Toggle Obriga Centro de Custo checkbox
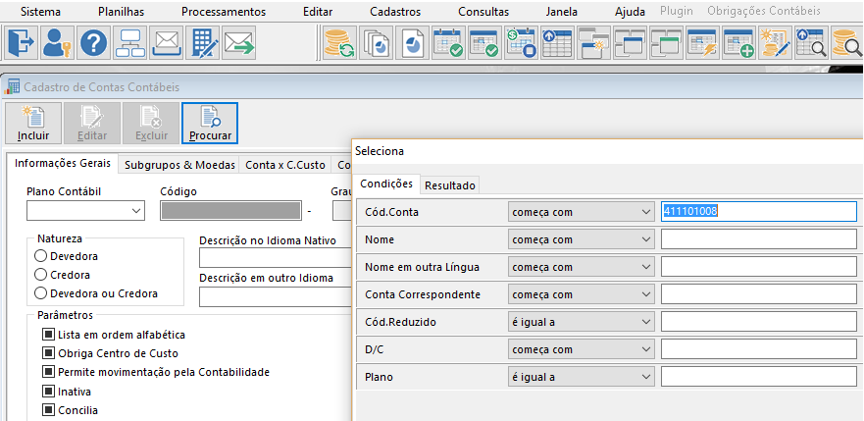The image size is (864, 421). [49, 353]
